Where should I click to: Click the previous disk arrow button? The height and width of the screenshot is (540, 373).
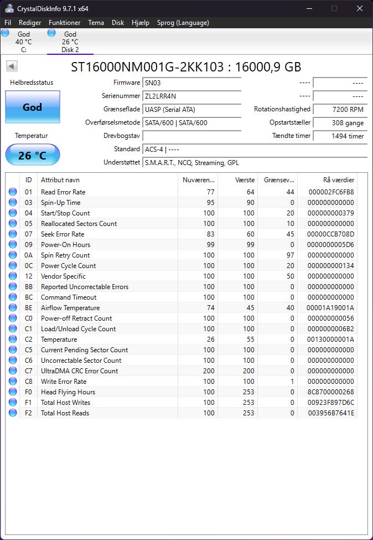click(x=12, y=66)
